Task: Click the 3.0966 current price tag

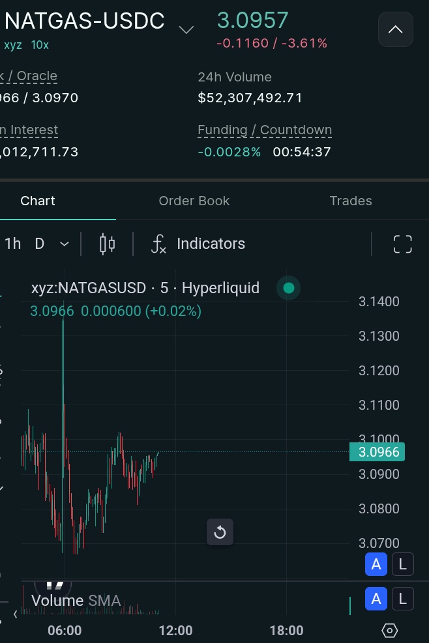Action: tap(377, 452)
